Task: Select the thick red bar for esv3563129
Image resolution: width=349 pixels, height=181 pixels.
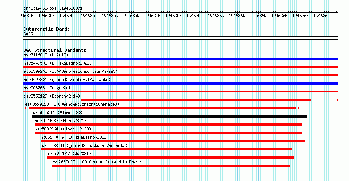Action: coord(196,100)
